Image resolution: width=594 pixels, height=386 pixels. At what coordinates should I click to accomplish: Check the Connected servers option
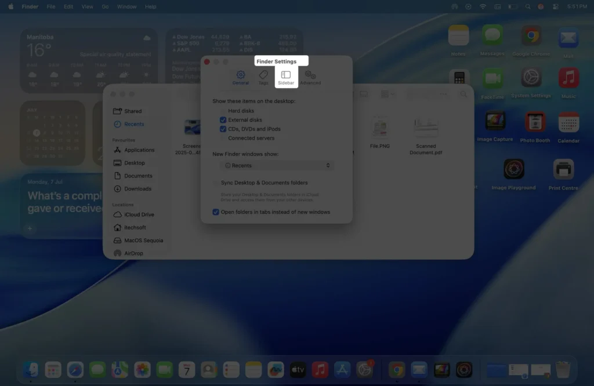click(223, 138)
